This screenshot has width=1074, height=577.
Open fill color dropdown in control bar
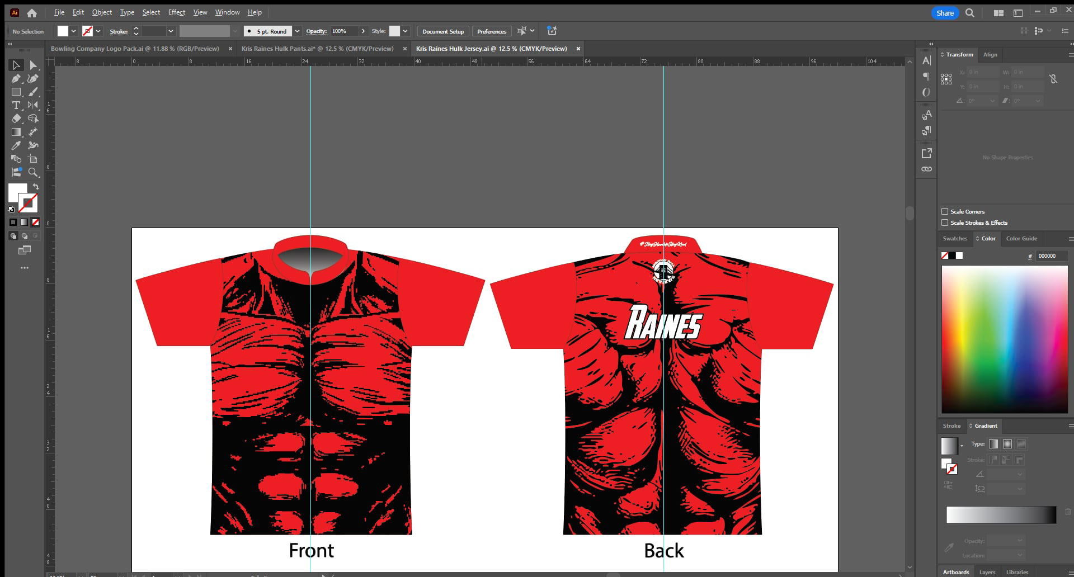pos(73,31)
